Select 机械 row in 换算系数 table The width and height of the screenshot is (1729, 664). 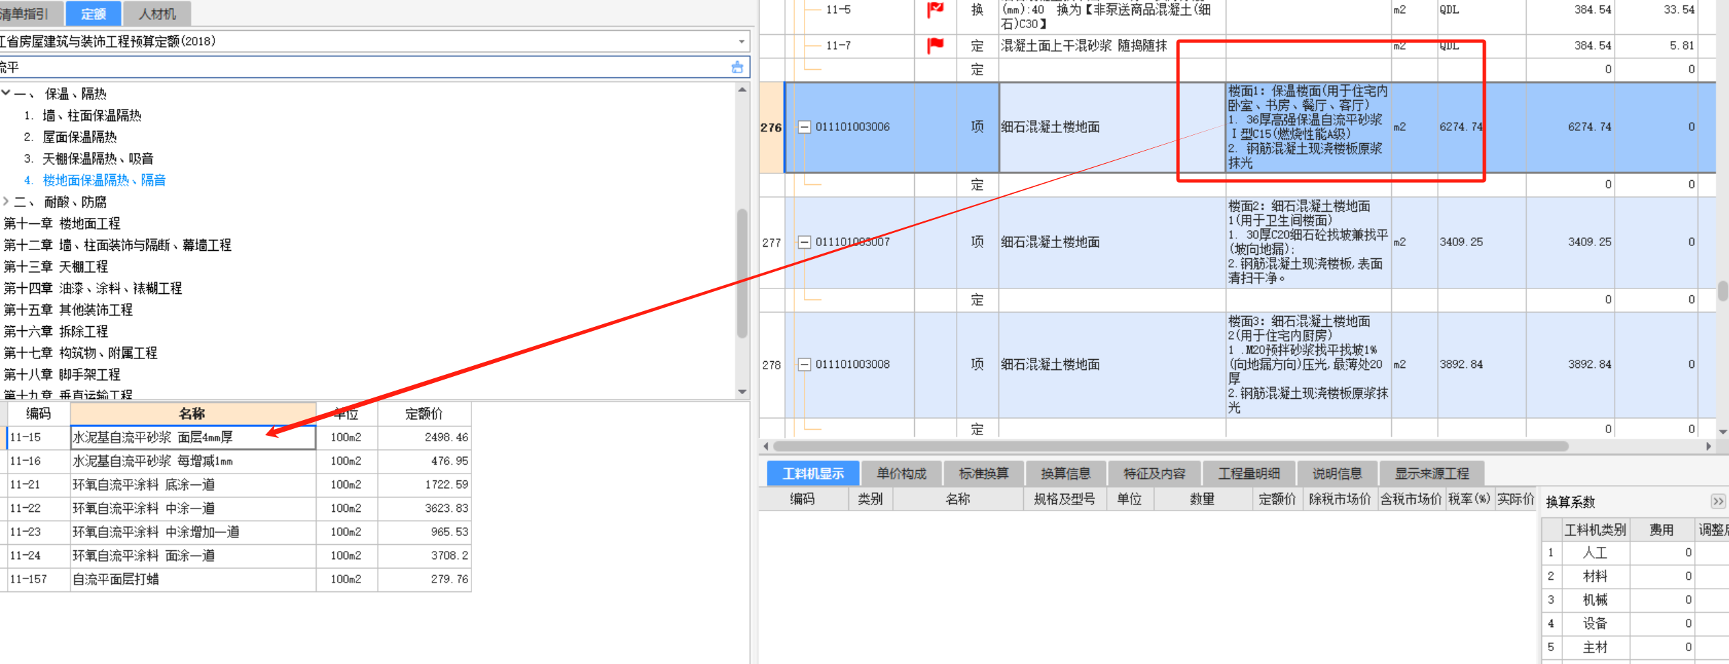click(1634, 600)
